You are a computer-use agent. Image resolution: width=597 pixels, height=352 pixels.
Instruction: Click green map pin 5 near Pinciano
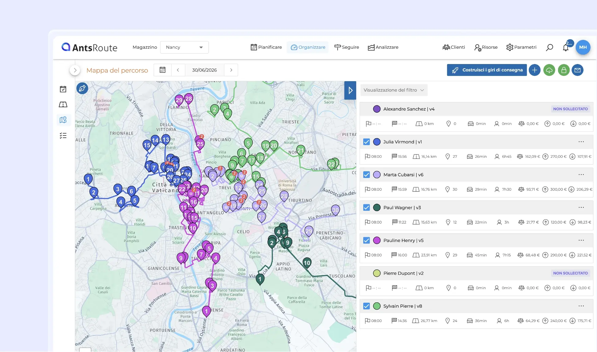[x=248, y=143]
